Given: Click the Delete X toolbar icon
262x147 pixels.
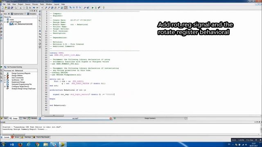Looking at the screenshot, I should [30, 8].
